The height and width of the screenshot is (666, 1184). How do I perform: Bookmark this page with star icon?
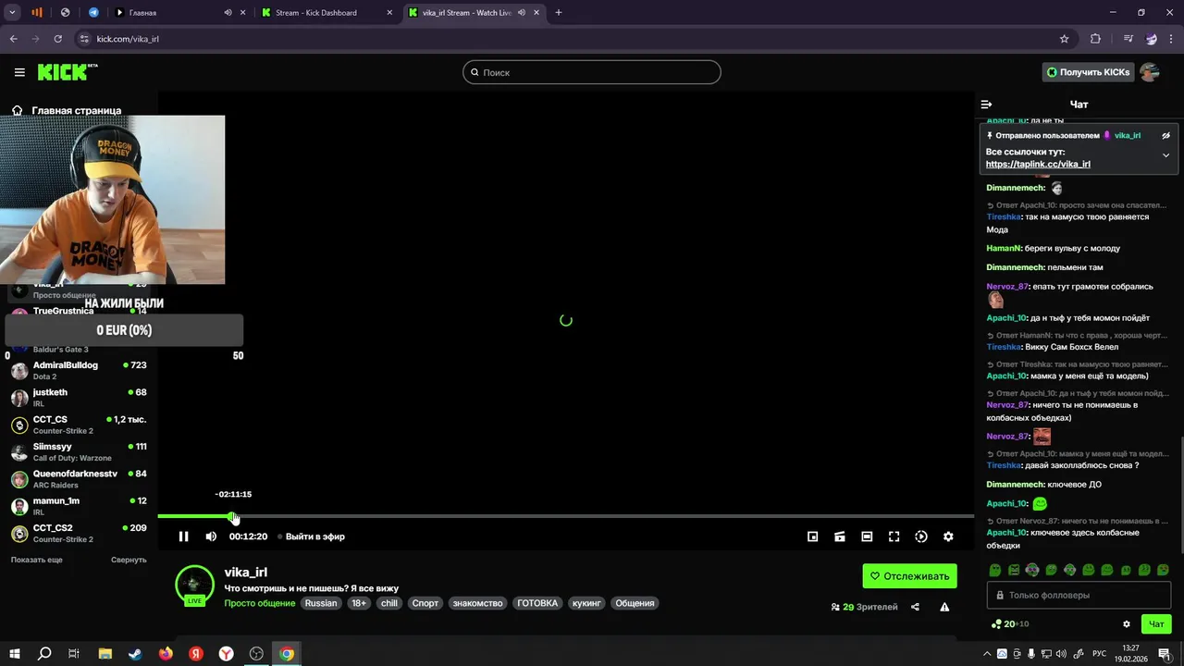[1064, 39]
